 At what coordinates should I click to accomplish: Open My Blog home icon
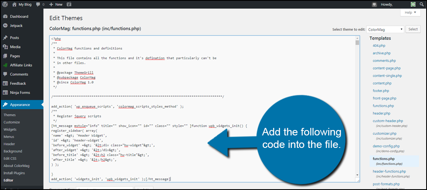[x=15, y=4]
